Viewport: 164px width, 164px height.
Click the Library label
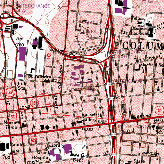tap(57, 145)
